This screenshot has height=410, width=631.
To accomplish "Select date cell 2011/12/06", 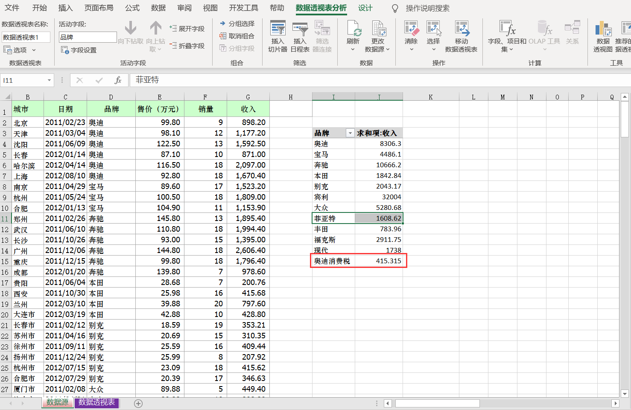I will [x=65, y=250].
